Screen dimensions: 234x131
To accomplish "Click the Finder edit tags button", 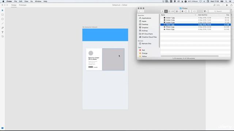I will (195, 11).
